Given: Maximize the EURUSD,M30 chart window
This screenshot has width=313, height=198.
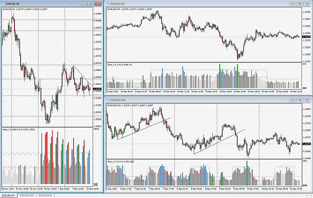Looking at the screenshot, I should pyautogui.click(x=300, y=100).
